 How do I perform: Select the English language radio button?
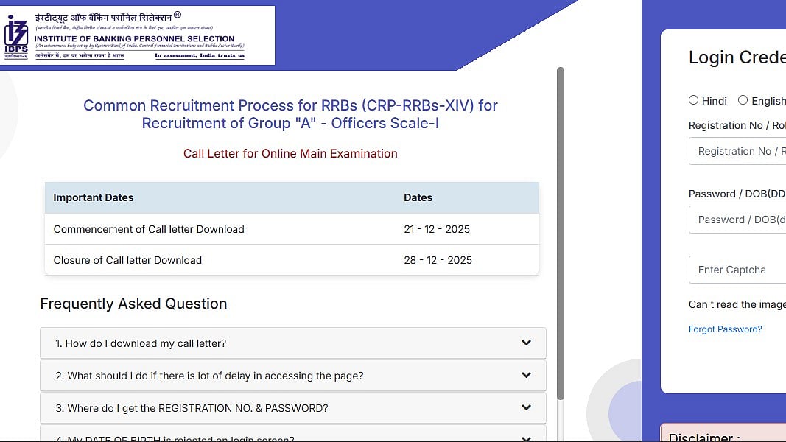click(x=744, y=99)
